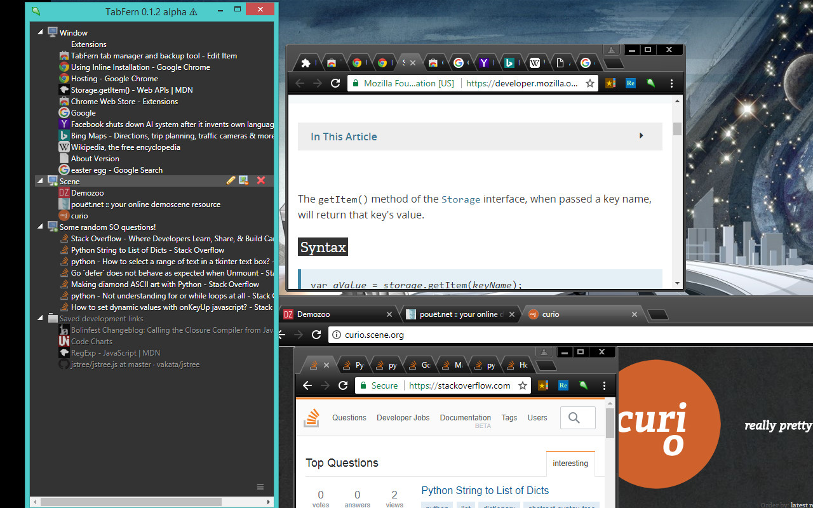
Task: Delete the Scene window with red X
Action: pyautogui.click(x=260, y=181)
